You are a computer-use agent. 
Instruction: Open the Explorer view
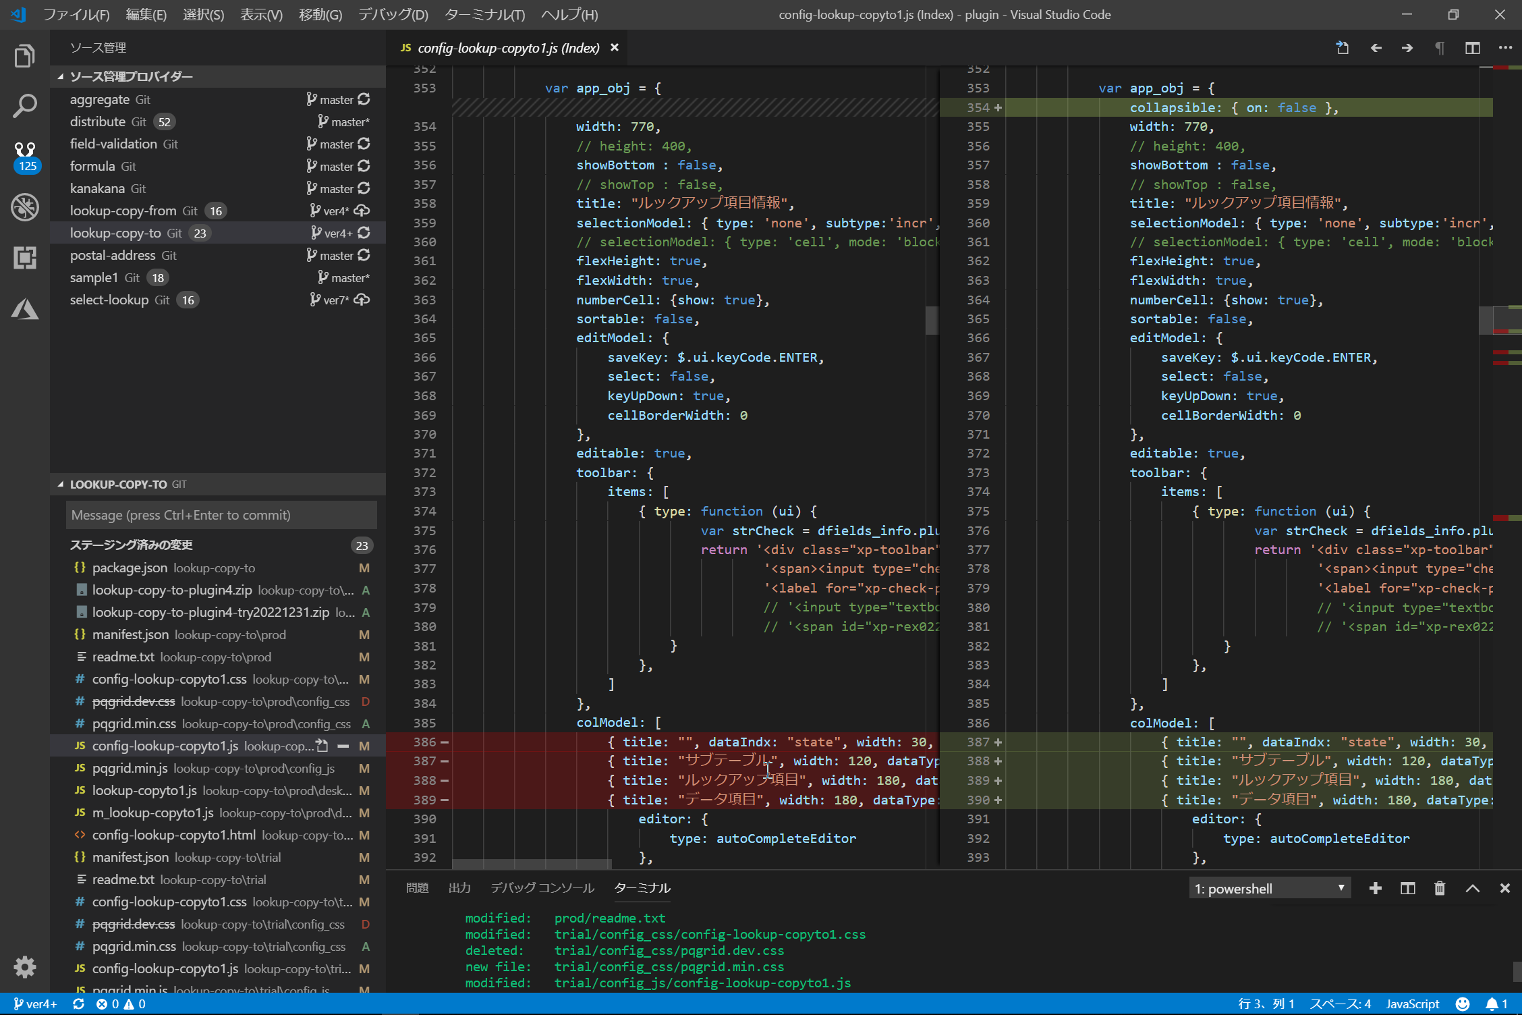(25, 55)
